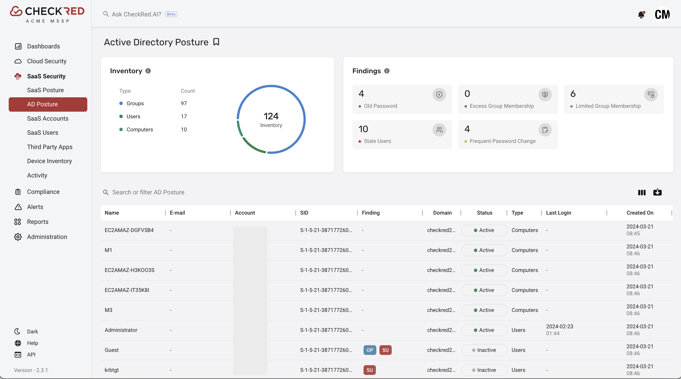
Task: Open the notifications bell
Action: 641,14
